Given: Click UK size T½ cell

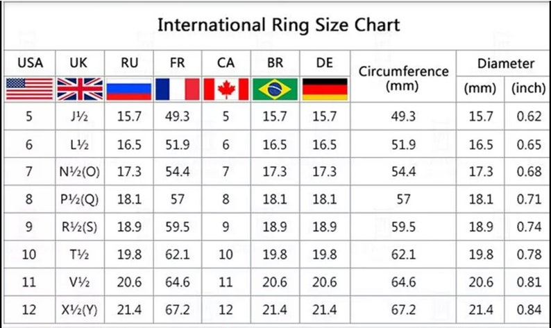Looking at the screenshot, I should coord(79,254).
